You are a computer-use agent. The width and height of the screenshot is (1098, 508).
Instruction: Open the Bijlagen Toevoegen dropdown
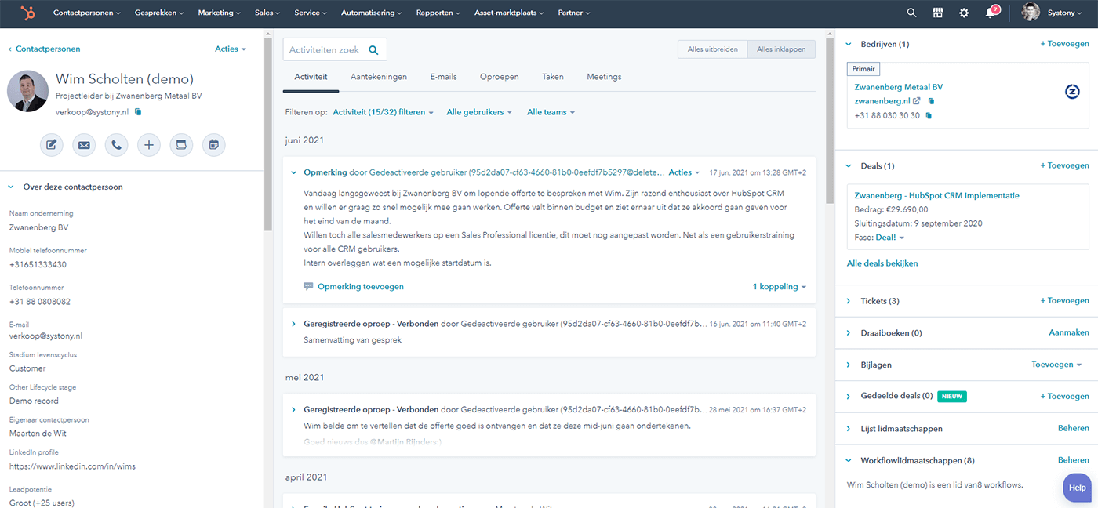pos(1056,365)
